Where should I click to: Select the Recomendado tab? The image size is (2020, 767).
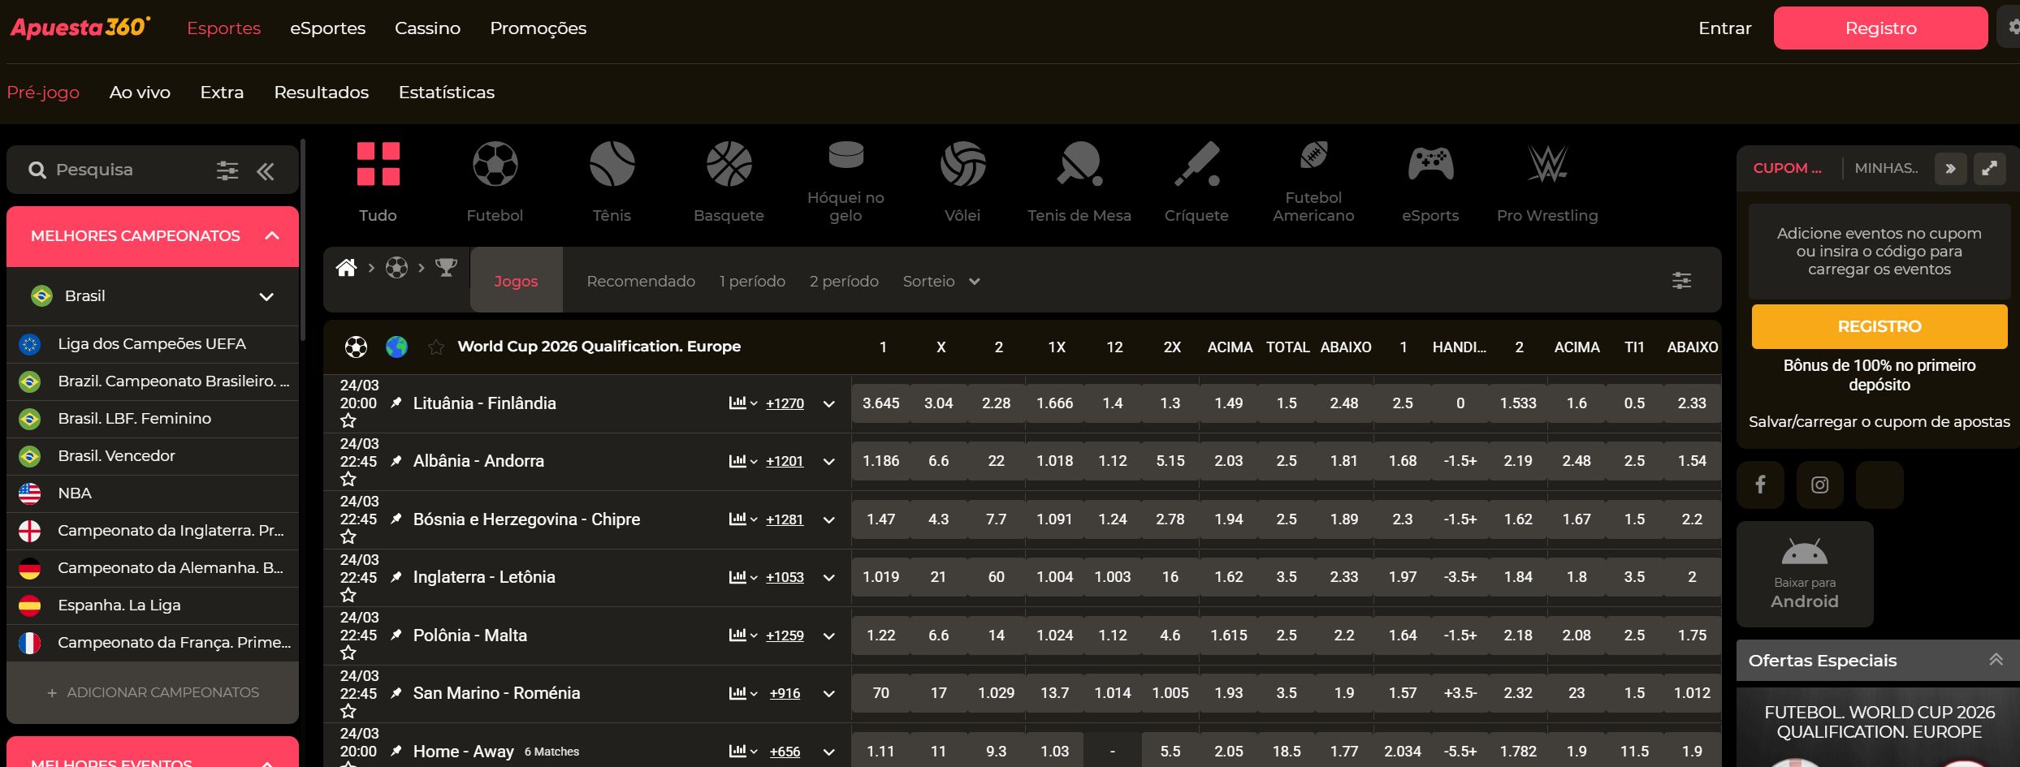[x=641, y=282]
